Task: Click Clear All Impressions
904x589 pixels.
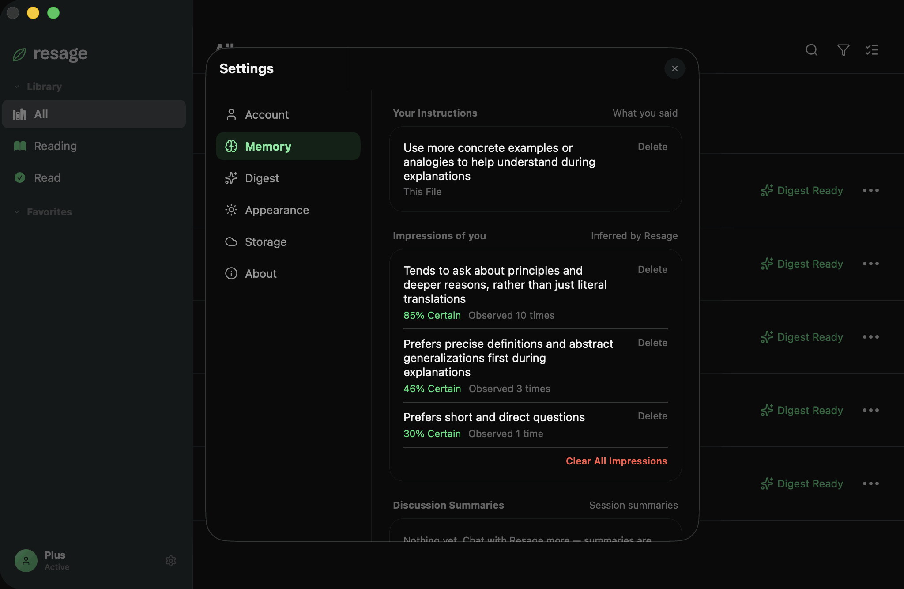Action: pos(616,461)
